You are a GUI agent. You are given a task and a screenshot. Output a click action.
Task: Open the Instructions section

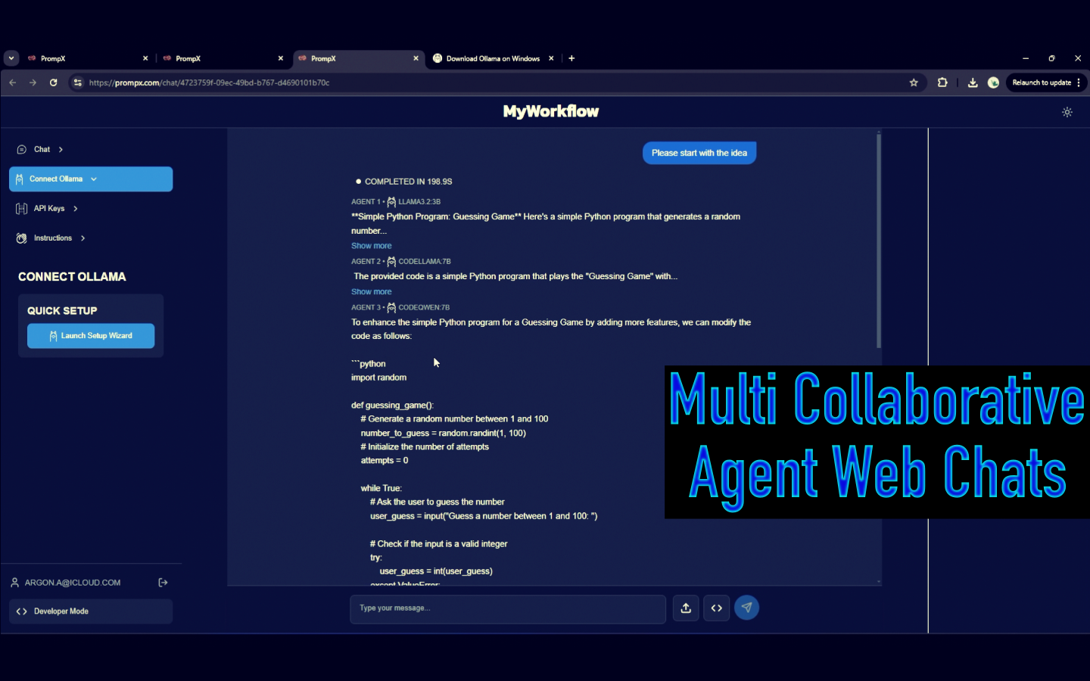pyautogui.click(x=53, y=238)
